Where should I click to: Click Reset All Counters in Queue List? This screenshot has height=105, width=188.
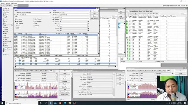click(x=153, y=14)
